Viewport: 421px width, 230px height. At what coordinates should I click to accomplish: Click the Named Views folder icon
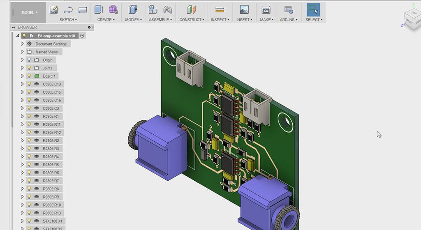[29, 52]
